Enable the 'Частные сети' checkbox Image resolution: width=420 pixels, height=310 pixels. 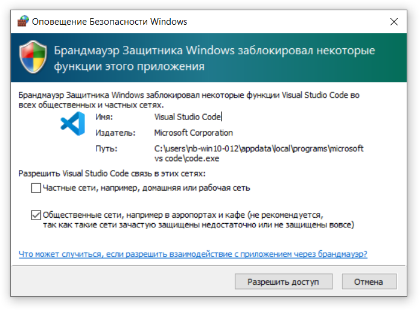[x=36, y=188]
